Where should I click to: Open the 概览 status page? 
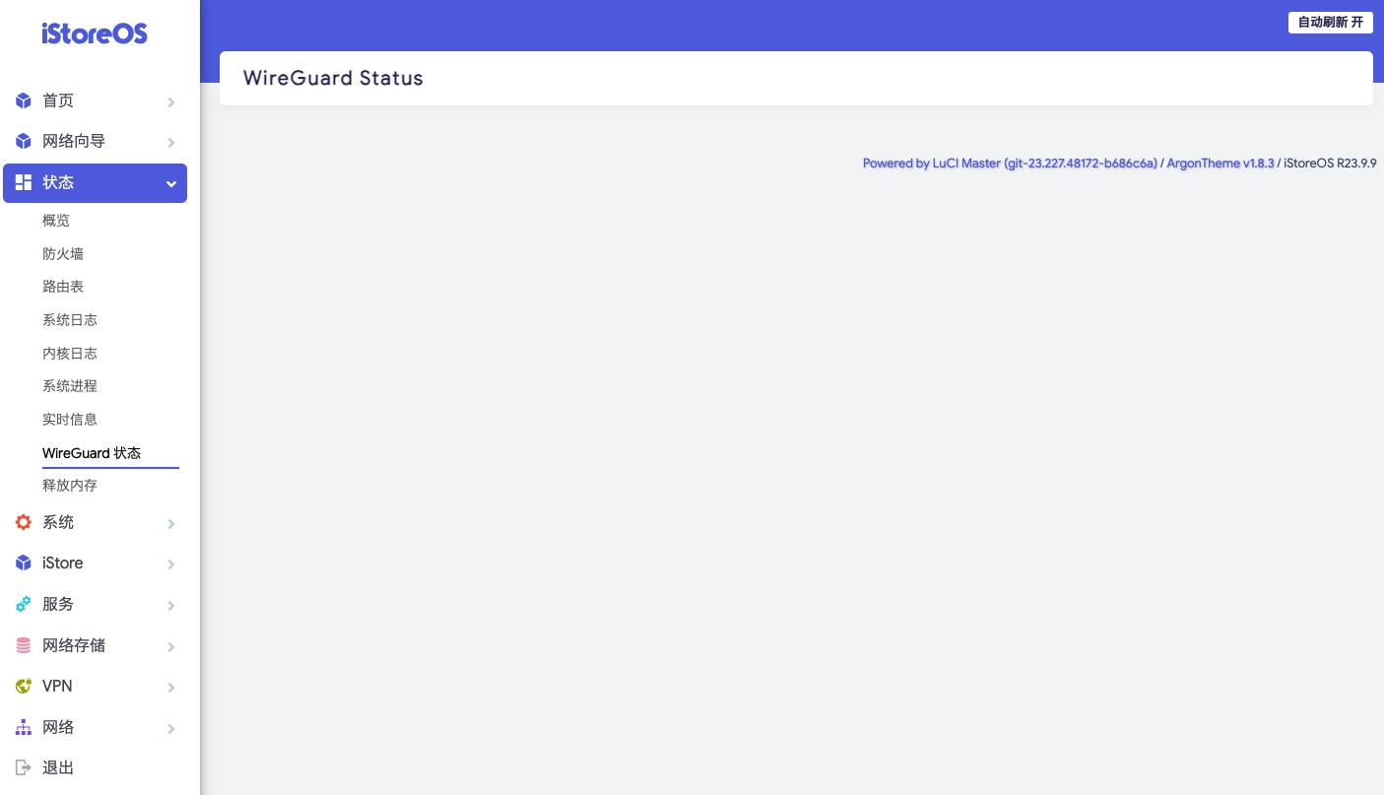click(56, 221)
